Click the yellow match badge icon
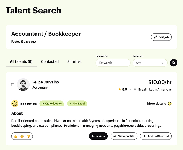Screen dimensions: 183x150 [15, 104]
